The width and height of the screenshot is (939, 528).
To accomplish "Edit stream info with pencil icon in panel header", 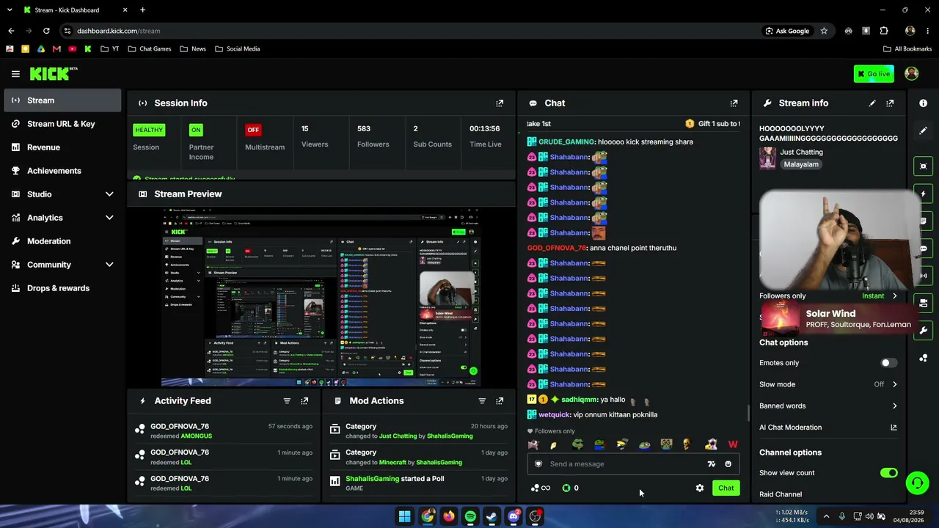I will [x=872, y=103].
